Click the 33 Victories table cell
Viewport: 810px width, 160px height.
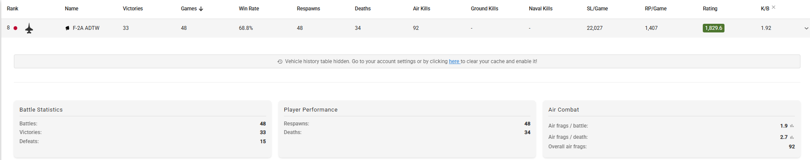[x=126, y=28]
